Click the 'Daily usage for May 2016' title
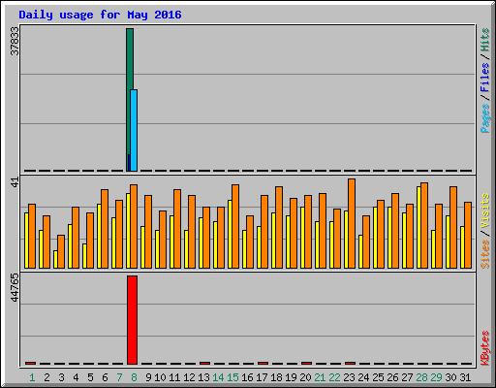Screen dimensions: 496x388 (100, 15)
